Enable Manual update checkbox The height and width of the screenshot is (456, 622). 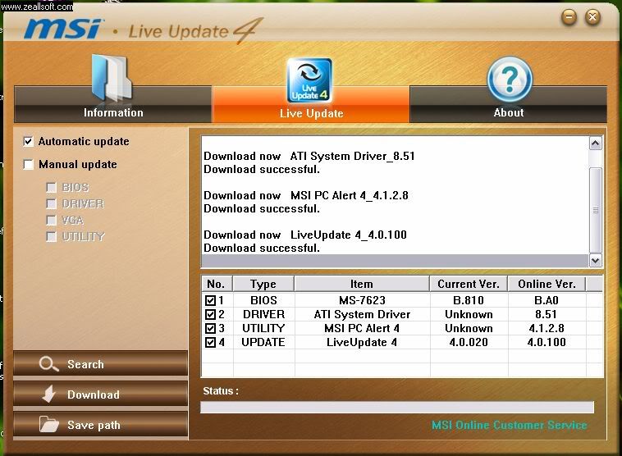coord(28,165)
